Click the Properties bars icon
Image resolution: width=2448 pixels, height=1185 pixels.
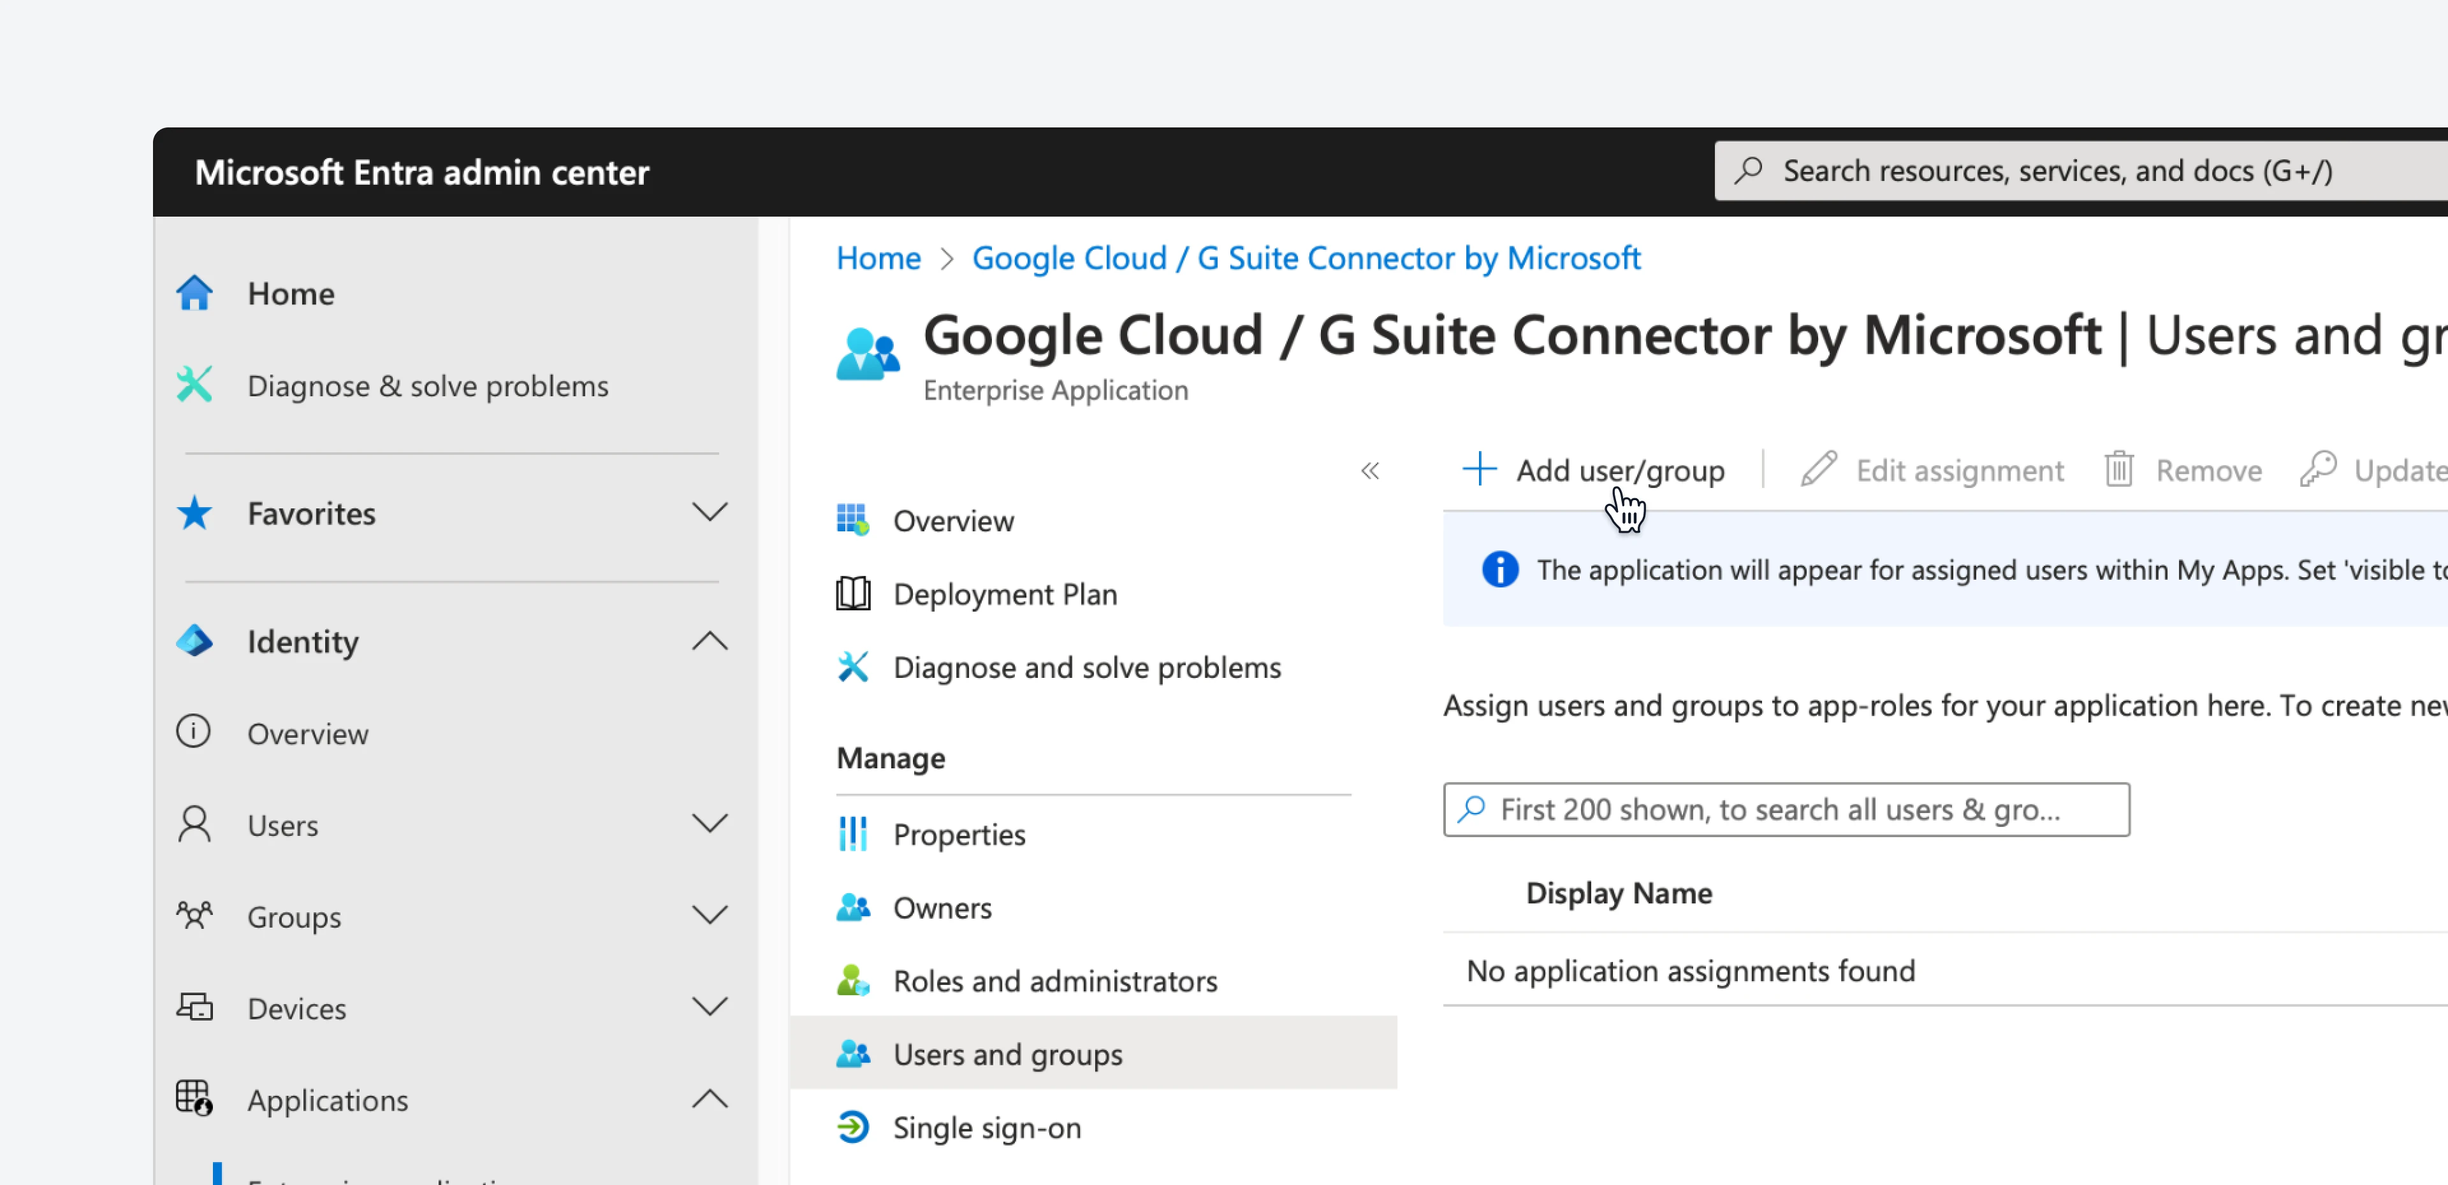pyautogui.click(x=852, y=834)
